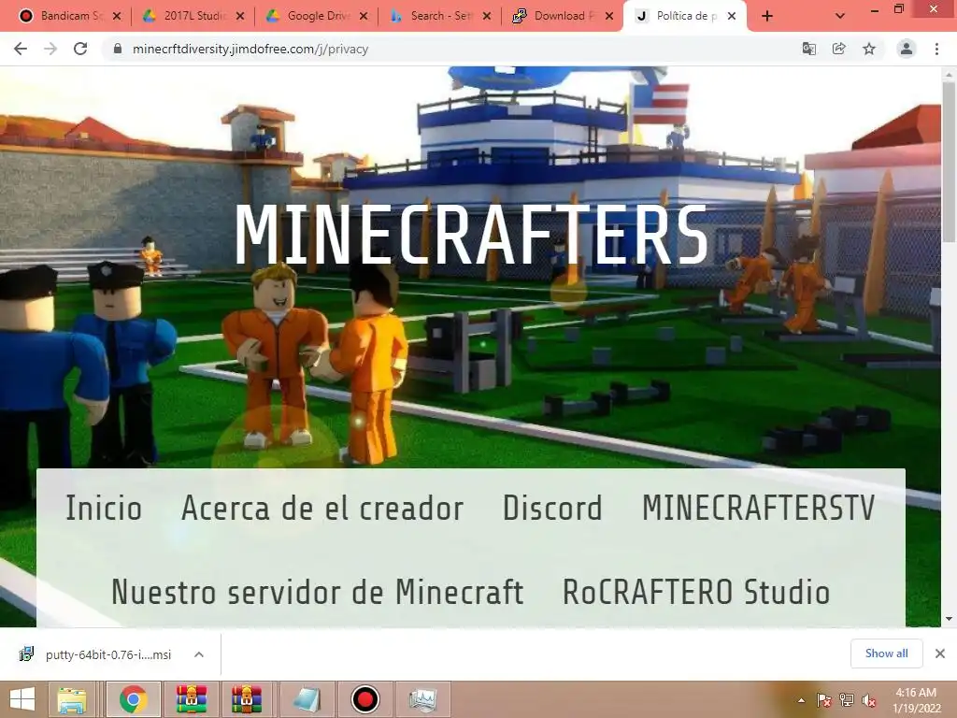Close the 2017L Studio tab
957x718 pixels.
tap(240, 16)
